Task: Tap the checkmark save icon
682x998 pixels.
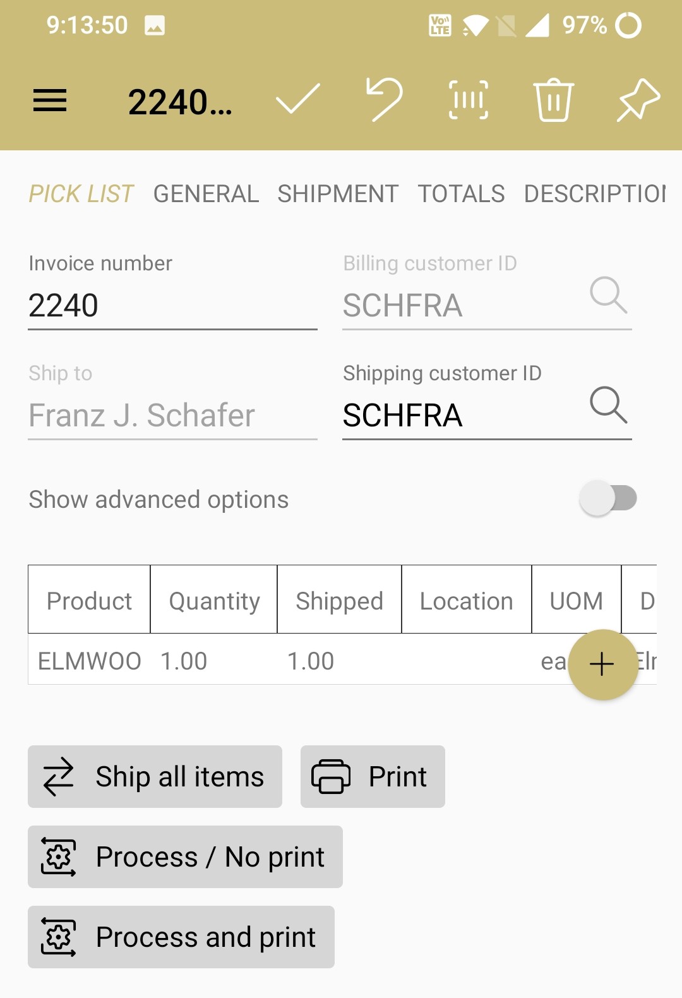Action: click(x=297, y=100)
